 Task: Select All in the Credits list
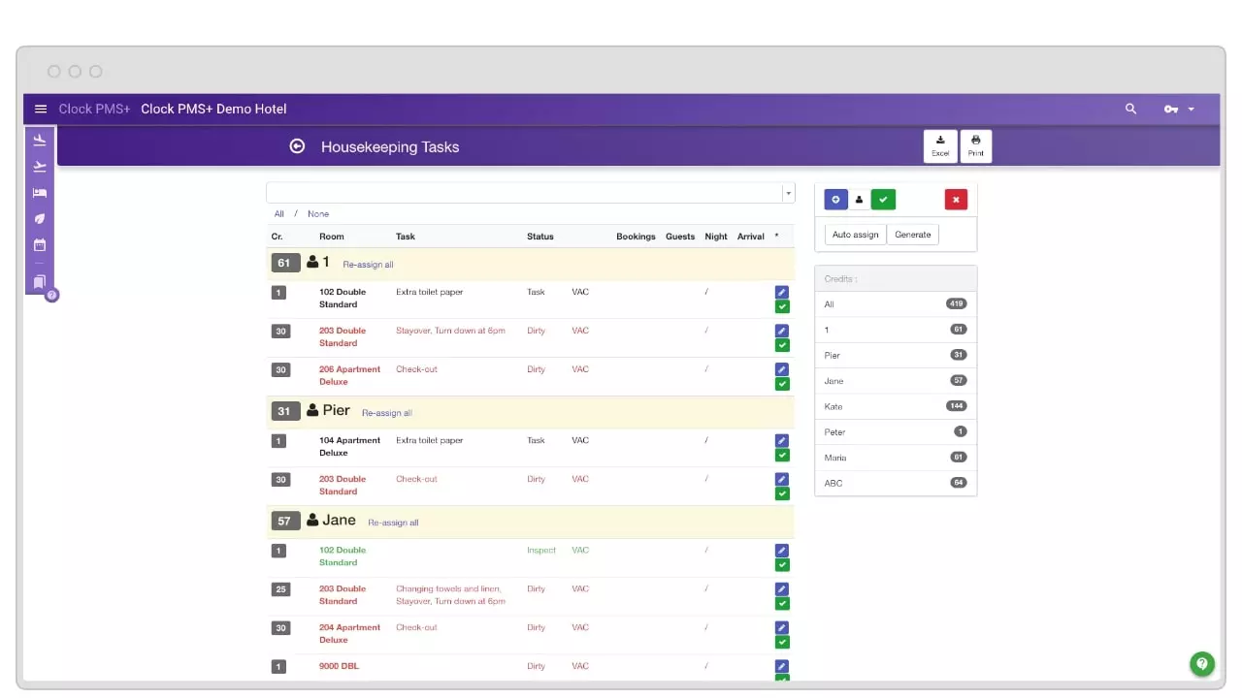(896, 304)
